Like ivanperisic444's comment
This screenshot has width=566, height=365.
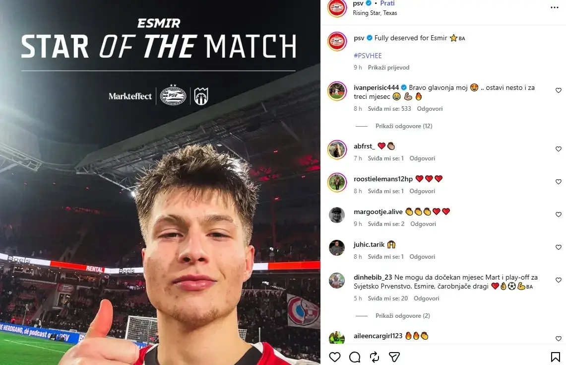559,90
